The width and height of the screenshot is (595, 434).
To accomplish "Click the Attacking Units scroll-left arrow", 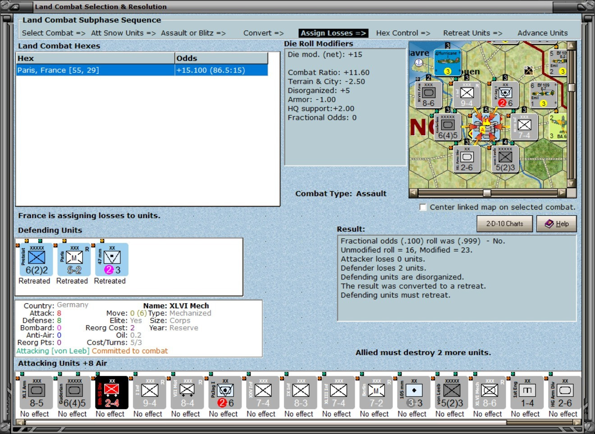I will (20, 423).
